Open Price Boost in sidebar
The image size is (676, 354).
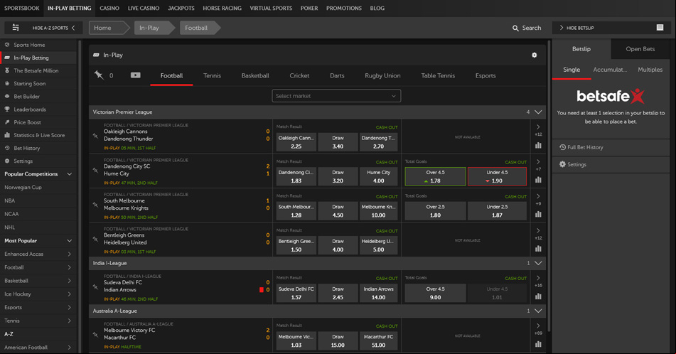(x=39, y=122)
